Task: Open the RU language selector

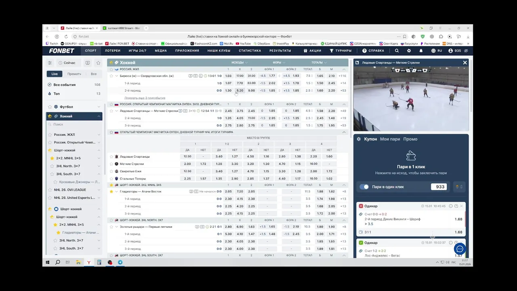Action: [437, 51]
